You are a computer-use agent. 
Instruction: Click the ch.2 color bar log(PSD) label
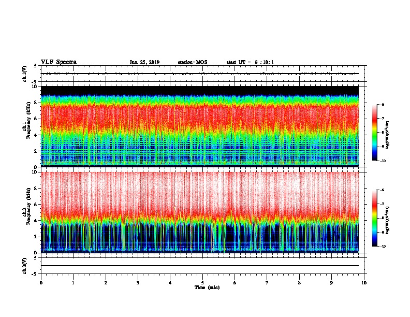click(388, 220)
